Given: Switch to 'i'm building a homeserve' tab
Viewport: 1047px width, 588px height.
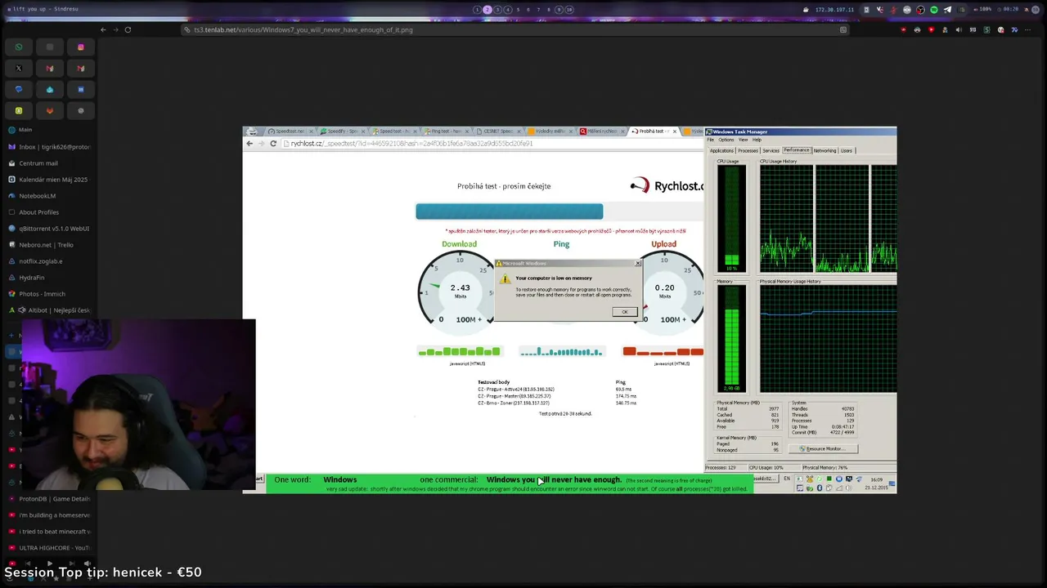Looking at the screenshot, I should click(x=49, y=515).
